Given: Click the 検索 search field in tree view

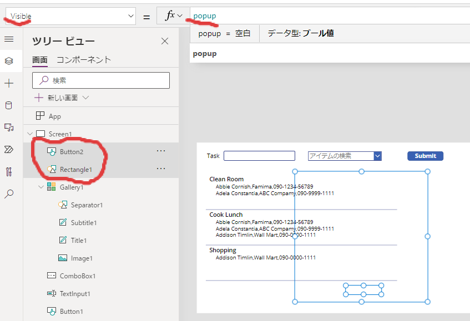Looking at the screenshot, I should click(x=101, y=80).
